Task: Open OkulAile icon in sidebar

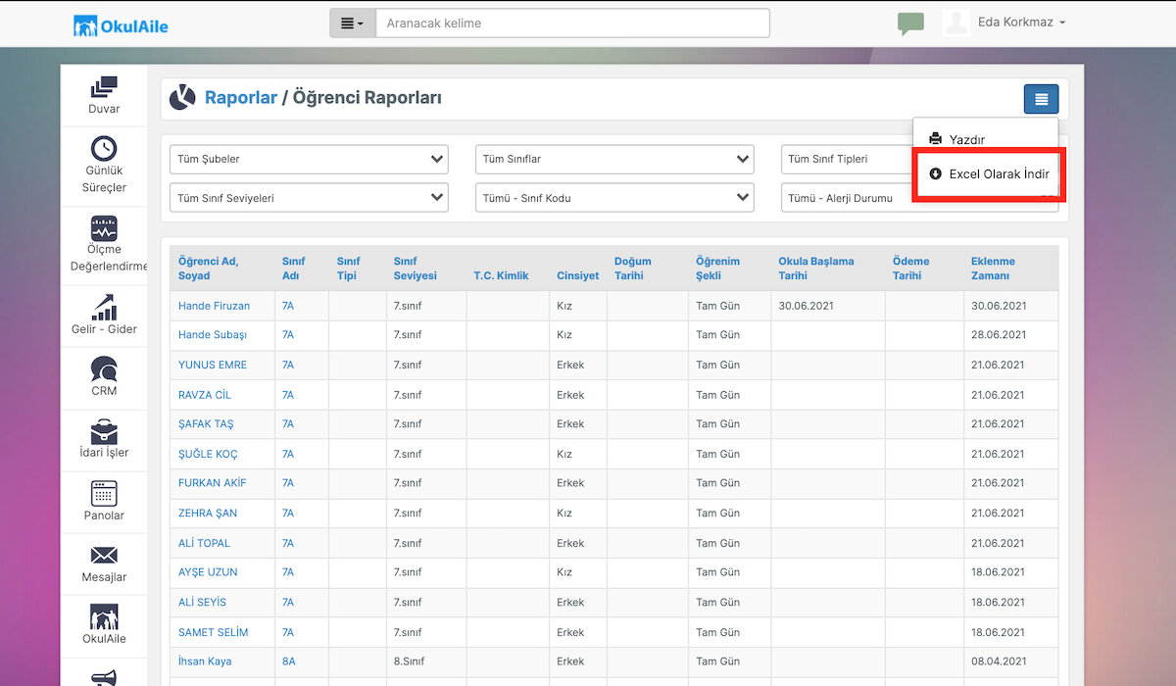Action: [104, 617]
